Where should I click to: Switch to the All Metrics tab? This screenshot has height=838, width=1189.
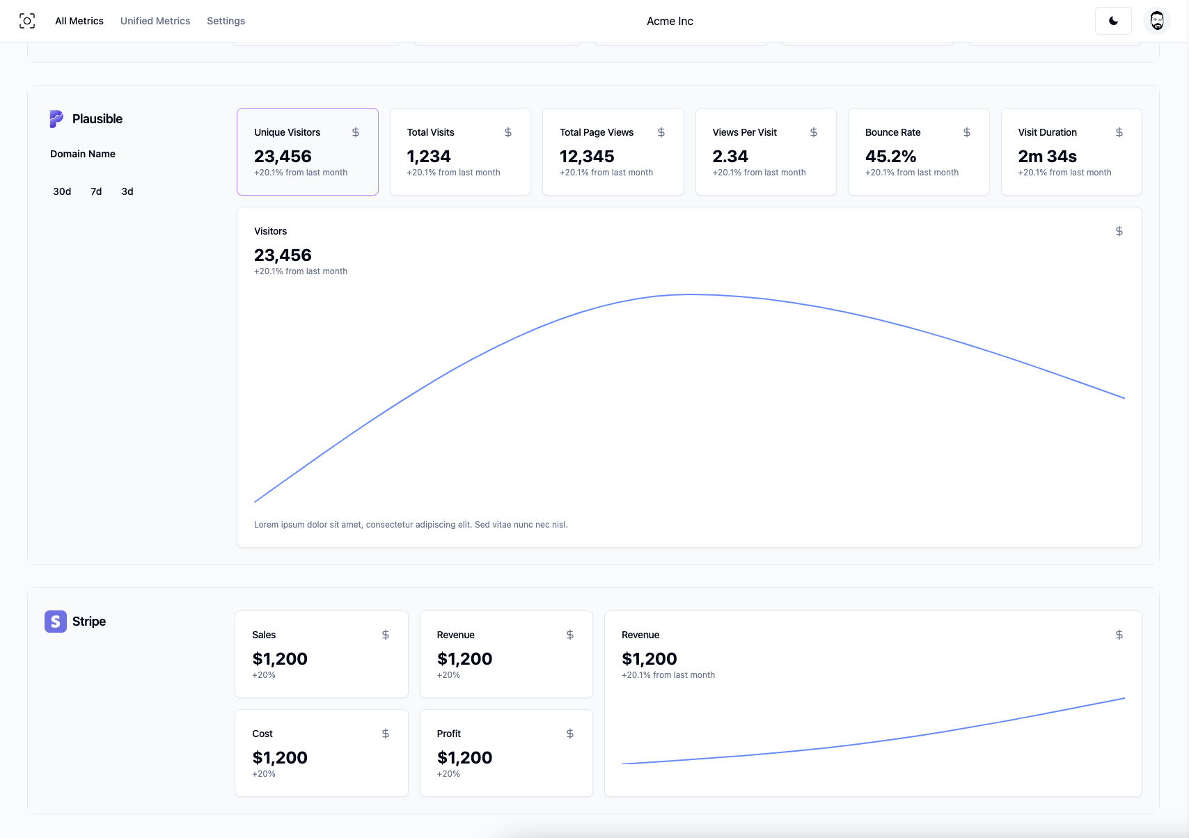(79, 21)
